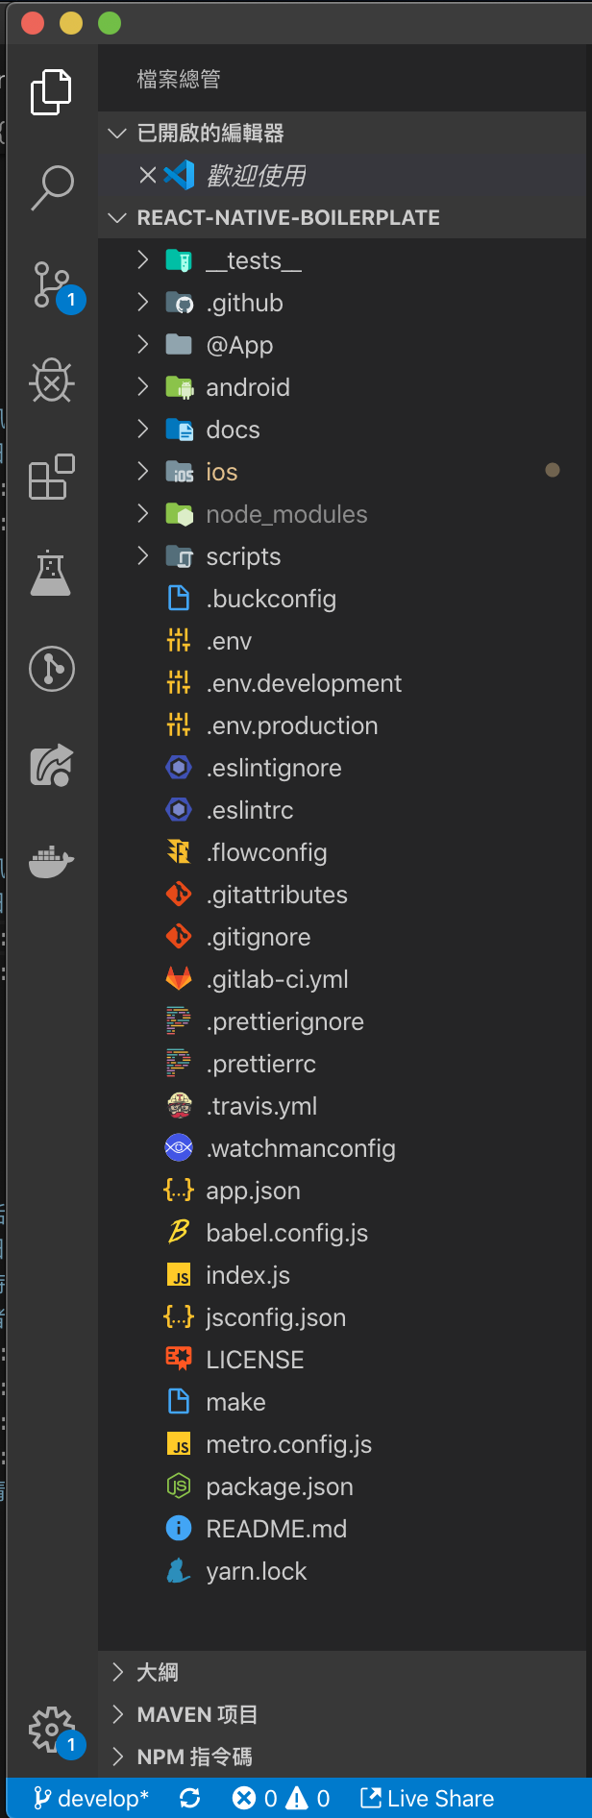This screenshot has height=1818, width=592.
Task: Open the Source Control view
Action: [x=52, y=285]
